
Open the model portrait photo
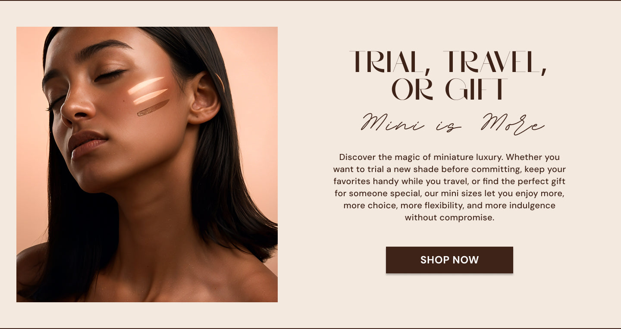pyautogui.click(x=147, y=164)
